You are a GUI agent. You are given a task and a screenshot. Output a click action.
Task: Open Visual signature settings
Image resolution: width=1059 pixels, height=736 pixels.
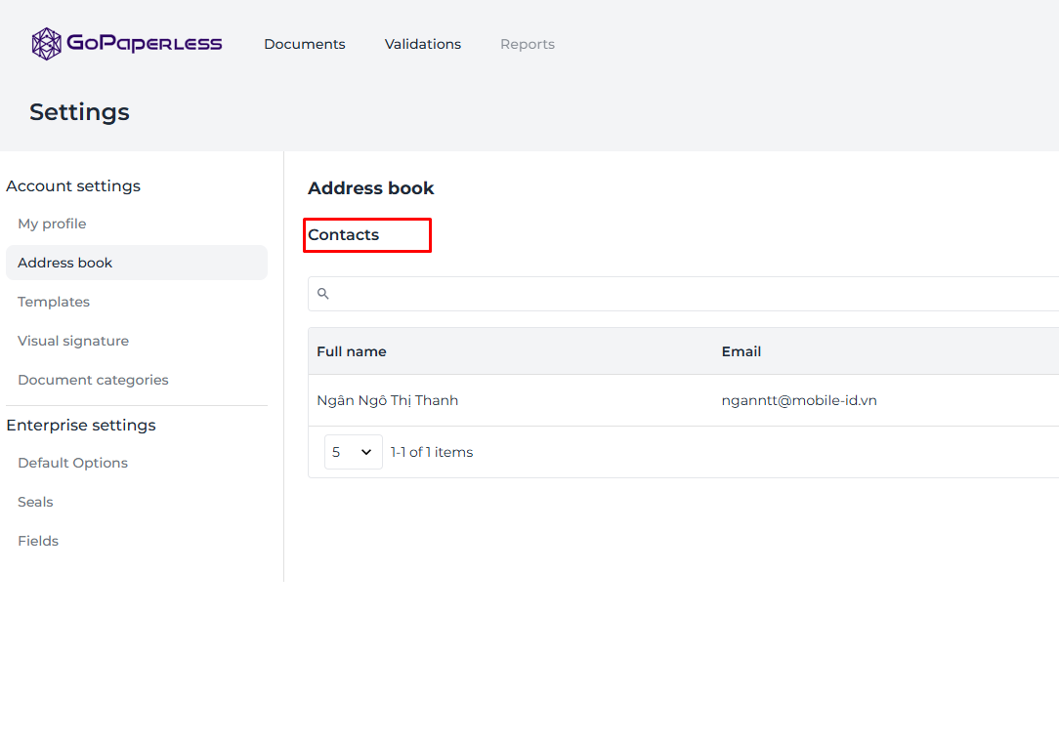point(73,341)
